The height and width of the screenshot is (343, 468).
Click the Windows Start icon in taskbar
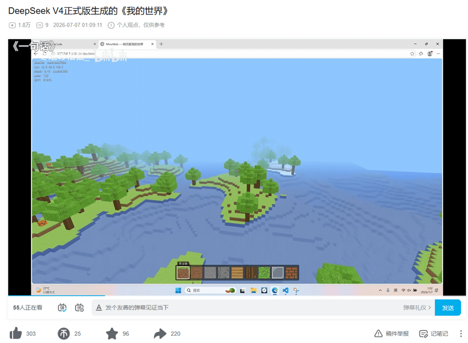tap(178, 290)
